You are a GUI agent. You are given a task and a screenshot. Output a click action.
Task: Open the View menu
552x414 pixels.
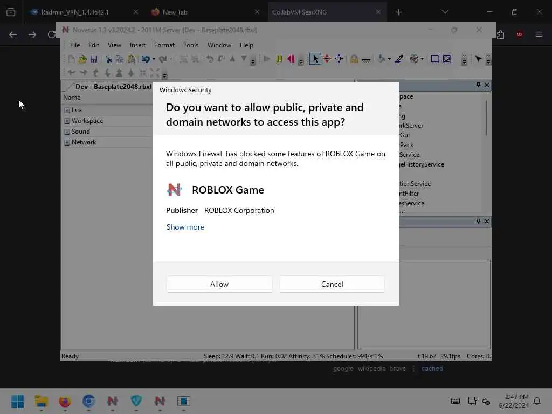pos(114,45)
